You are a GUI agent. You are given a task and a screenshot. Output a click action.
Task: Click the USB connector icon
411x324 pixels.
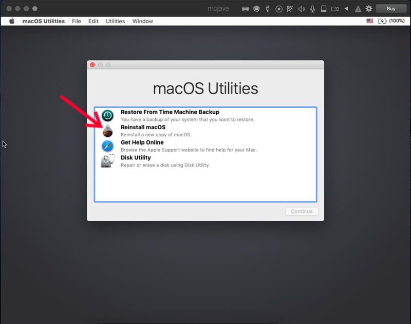click(x=268, y=9)
